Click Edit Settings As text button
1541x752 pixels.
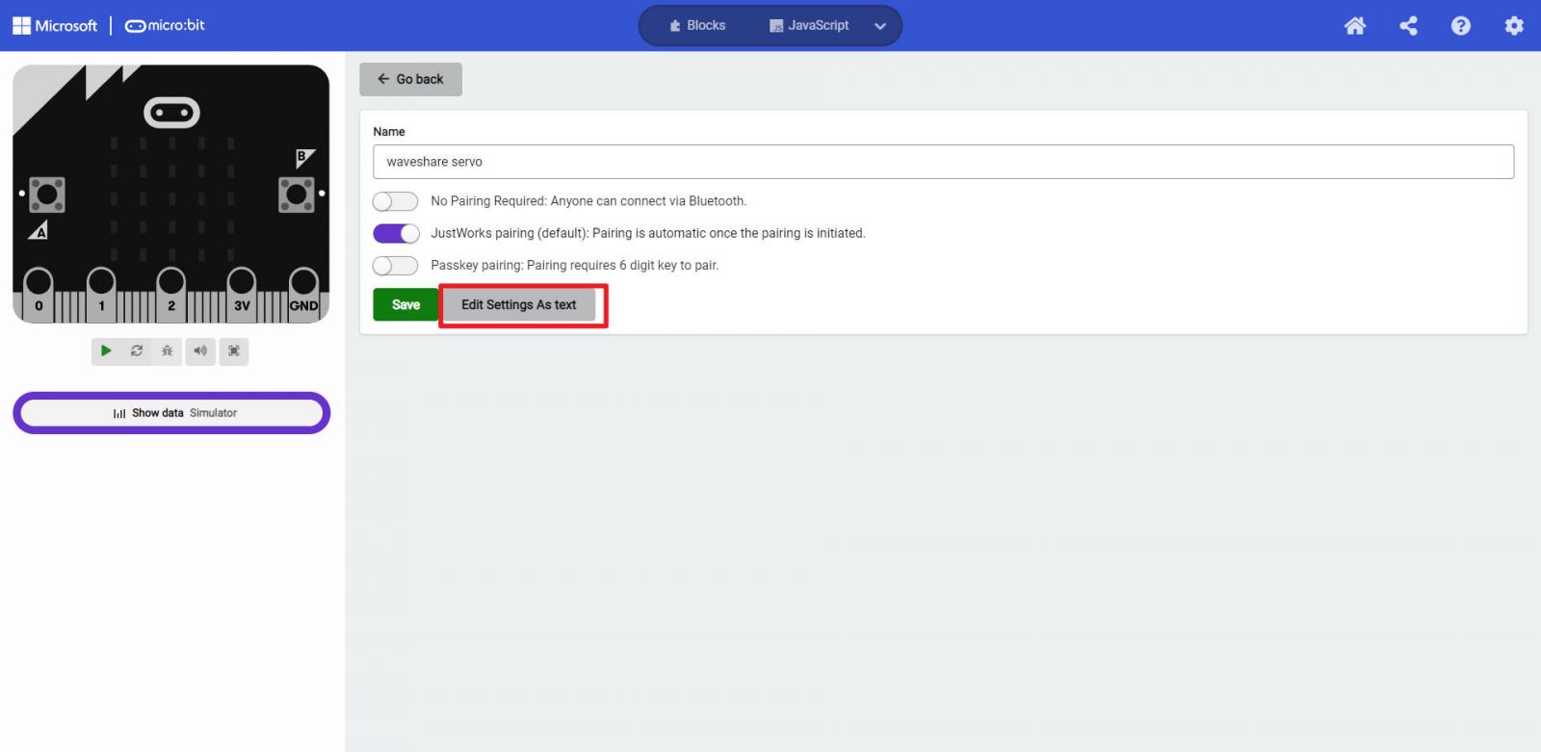[x=519, y=304]
